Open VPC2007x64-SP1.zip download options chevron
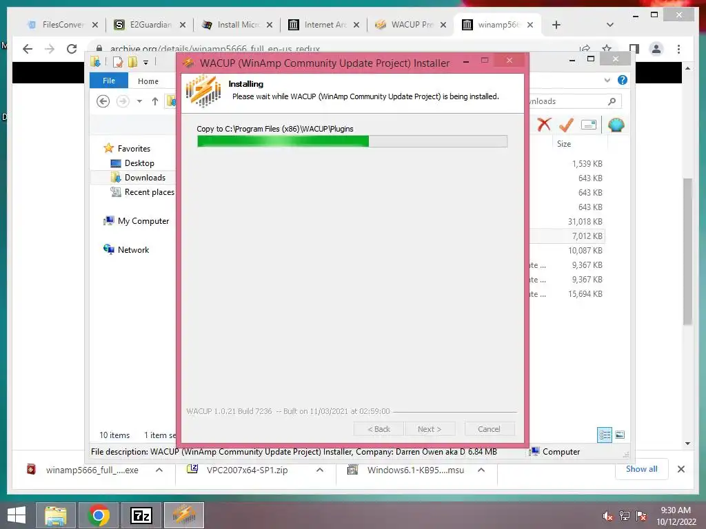This screenshot has height=529, width=706. coord(320,470)
